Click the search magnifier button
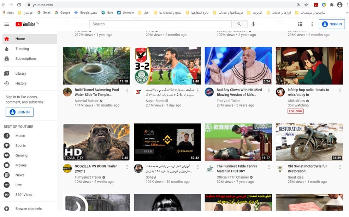The height and width of the screenshot is (217, 349). pos(239,24)
